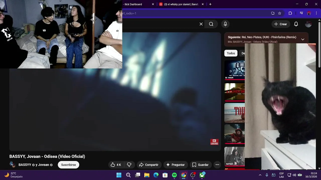
Task: Click the battery icon in system tray
Action: (300, 175)
